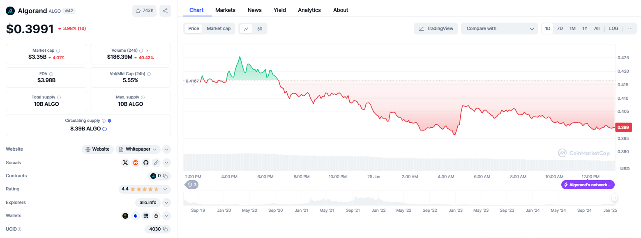641x238 pixels.
Task: Expand more Wallets options
Action: pos(166,215)
